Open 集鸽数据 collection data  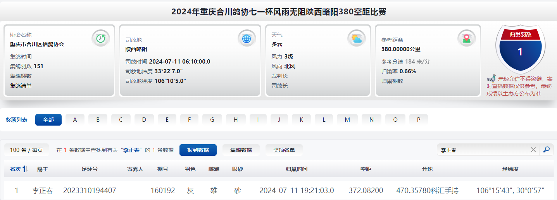[241, 150]
